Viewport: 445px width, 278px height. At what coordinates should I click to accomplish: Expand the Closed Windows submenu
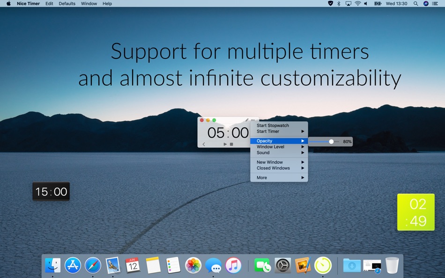point(279,168)
